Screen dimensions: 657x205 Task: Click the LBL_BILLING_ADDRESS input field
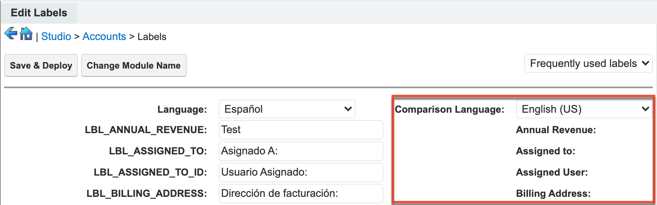tap(301, 194)
